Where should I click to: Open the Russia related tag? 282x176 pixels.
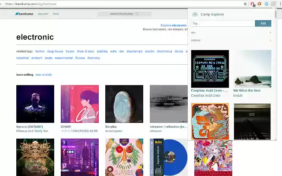80,58
